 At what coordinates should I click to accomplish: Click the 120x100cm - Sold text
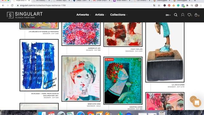point(93,106)
